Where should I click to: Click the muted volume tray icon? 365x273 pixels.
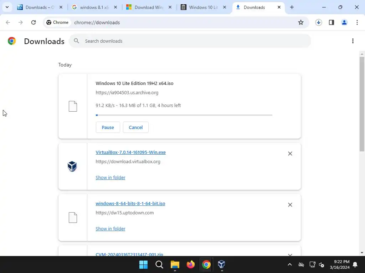322,264
